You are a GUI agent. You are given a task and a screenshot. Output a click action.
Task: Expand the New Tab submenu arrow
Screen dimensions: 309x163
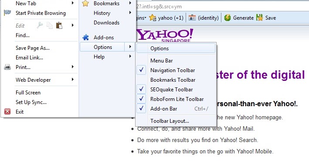[x=73, y=3]
